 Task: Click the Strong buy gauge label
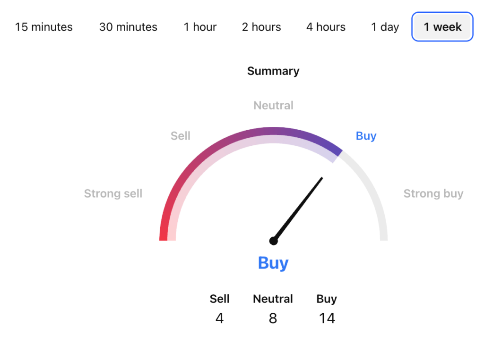coord(433,193)
